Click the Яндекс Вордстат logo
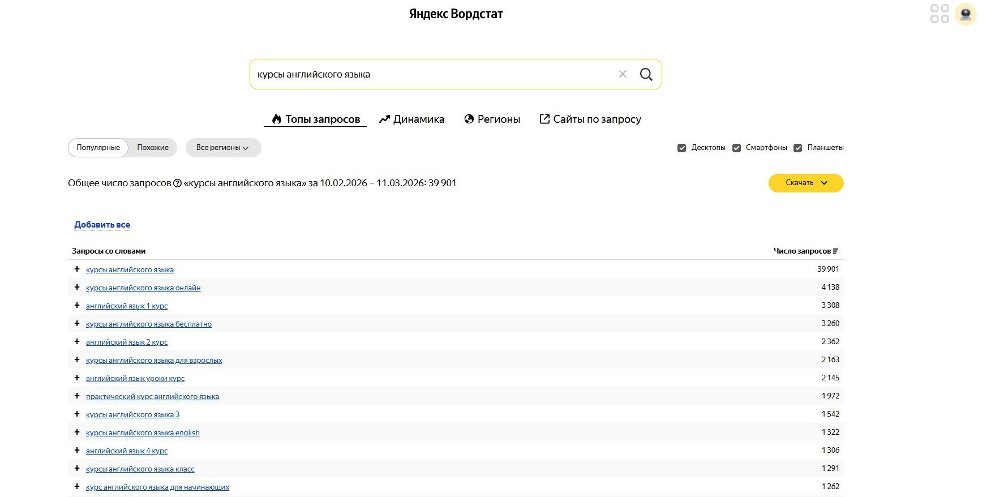The image size is (991, 497). (x=456, y=14)
